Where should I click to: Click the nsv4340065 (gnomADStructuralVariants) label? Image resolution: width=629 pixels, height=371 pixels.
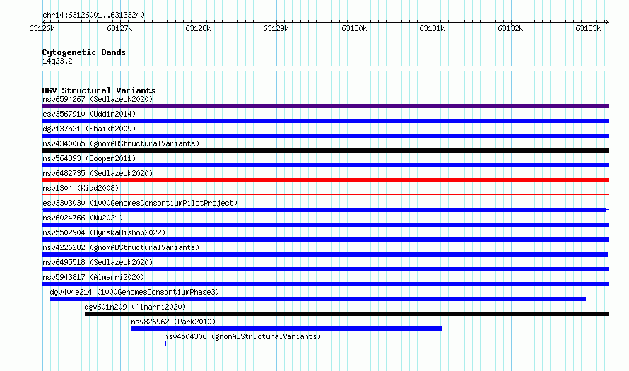pyautogui.click(x=121, y=143)
